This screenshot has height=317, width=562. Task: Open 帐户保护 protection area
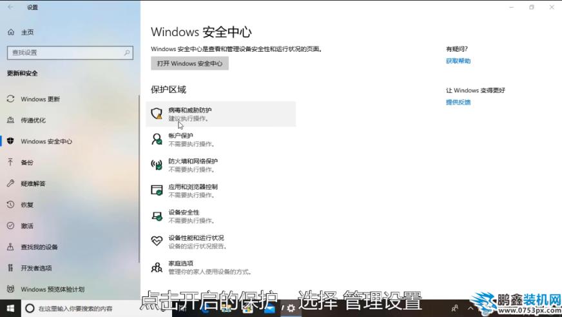tap(221, 139)
